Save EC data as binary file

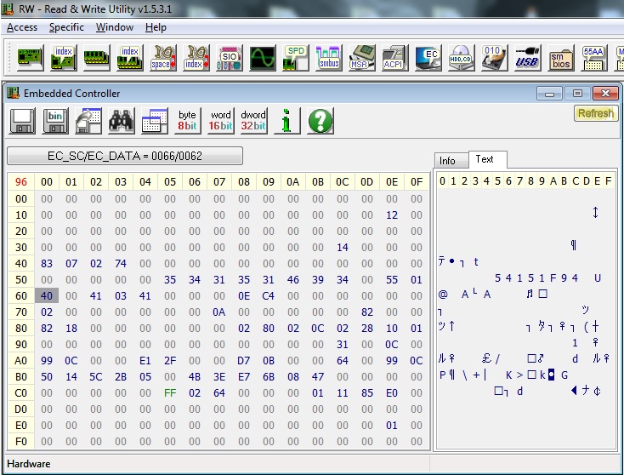click(55, 121)
